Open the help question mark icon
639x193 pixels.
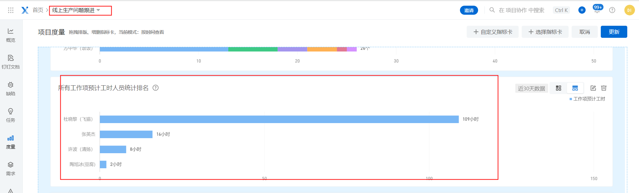(x=612, y=10)
